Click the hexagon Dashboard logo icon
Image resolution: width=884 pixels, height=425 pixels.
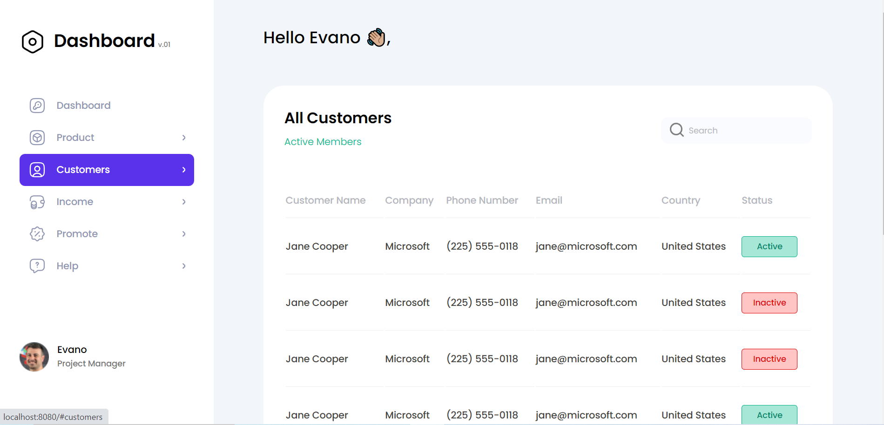click(32, 42)
